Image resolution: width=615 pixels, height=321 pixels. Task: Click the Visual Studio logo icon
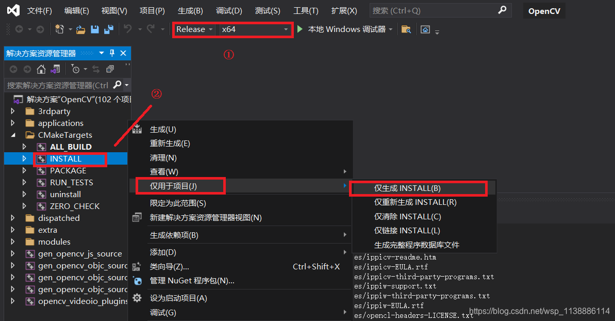click(x=13, y=10)
